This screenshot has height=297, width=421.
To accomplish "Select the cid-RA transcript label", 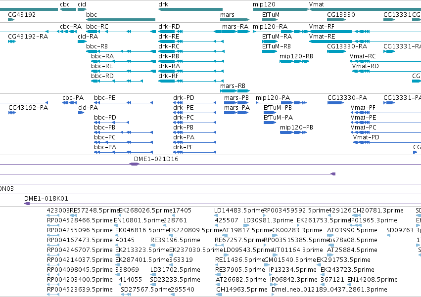I will 88,36.
